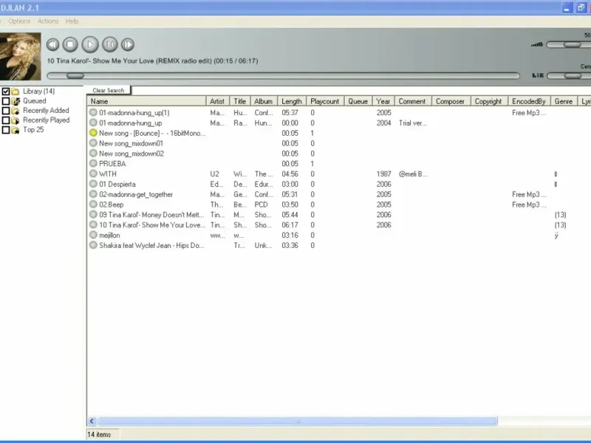Viewport: 591px width, 443px height.
Task: Click the Recently Played folder icon
Action: pyautogui.click(x=16, y=120)
